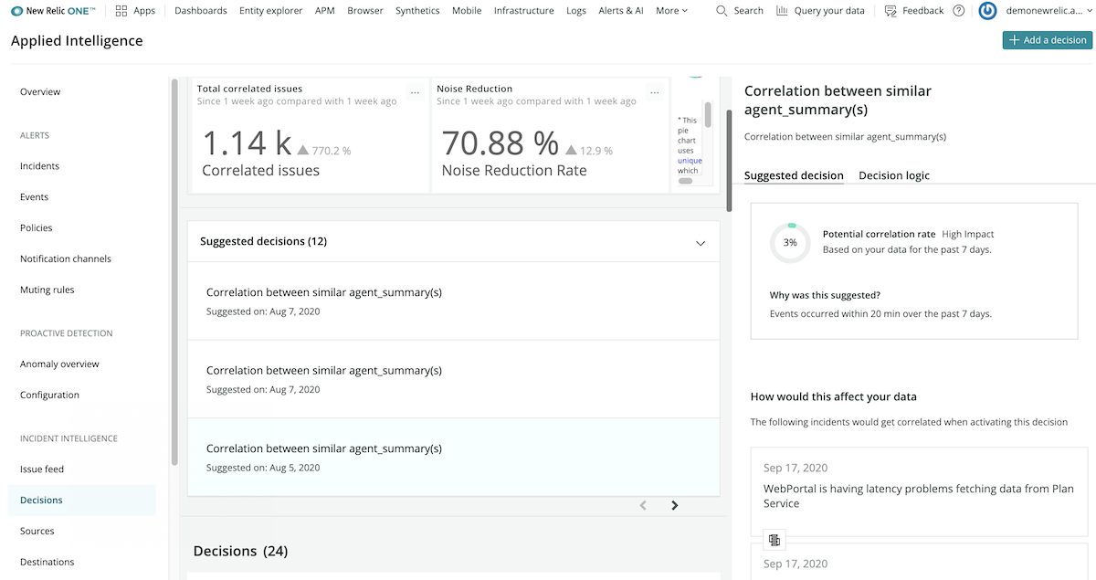Click the "Why was this suggested?" heading

click(x=825, y=296)
